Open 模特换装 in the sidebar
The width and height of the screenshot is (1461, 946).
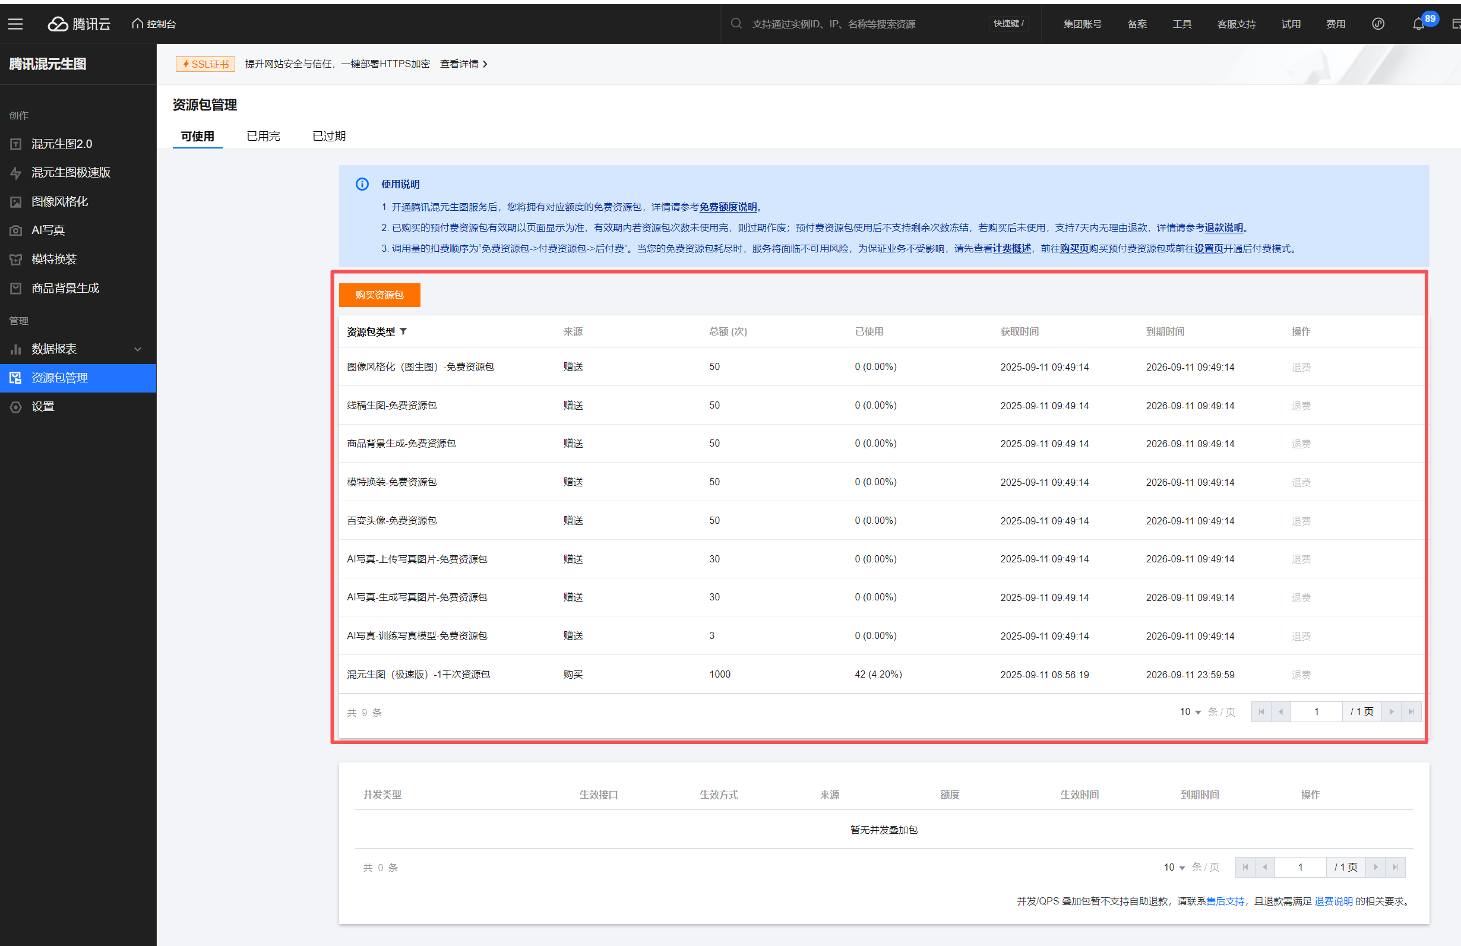tap(54, 260)
